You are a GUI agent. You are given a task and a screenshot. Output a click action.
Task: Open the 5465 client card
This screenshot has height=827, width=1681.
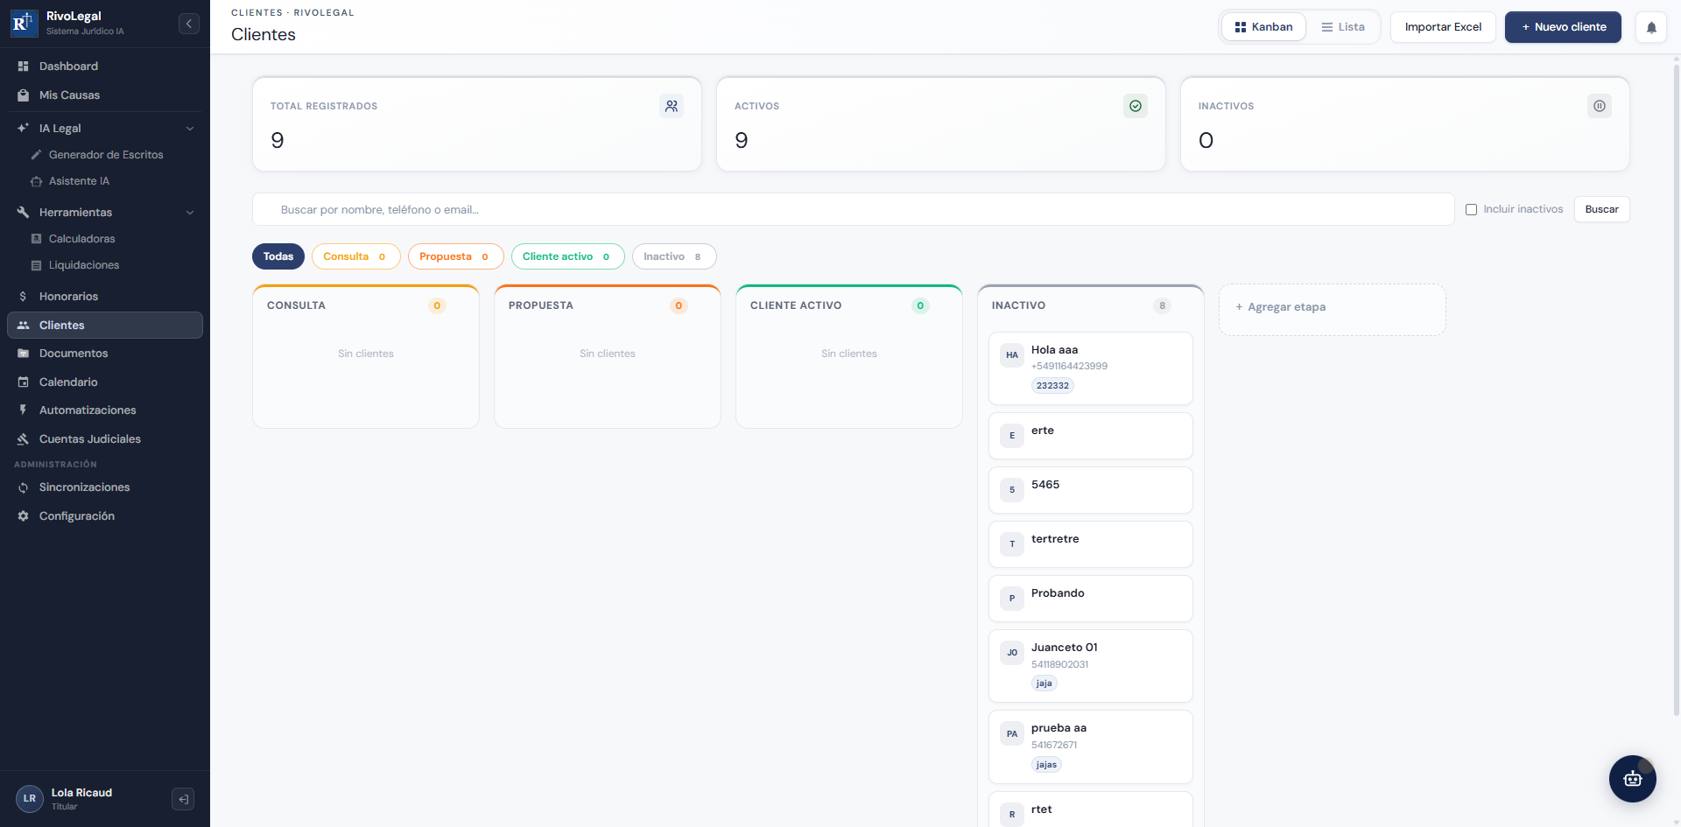point(1091,490)
